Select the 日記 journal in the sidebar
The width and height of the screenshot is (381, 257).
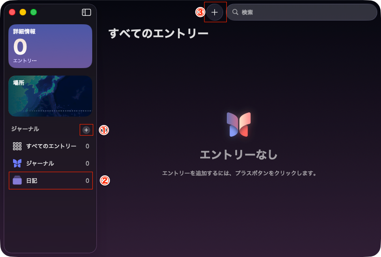coord(32,181)
